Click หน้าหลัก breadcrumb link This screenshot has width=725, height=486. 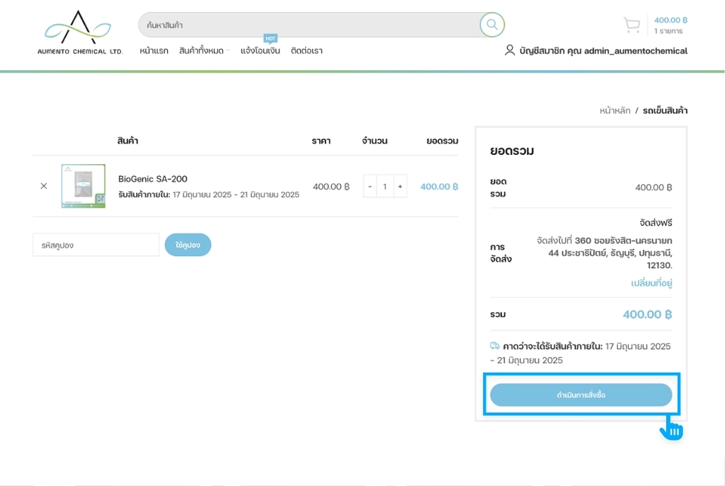(x=615, y=110)
